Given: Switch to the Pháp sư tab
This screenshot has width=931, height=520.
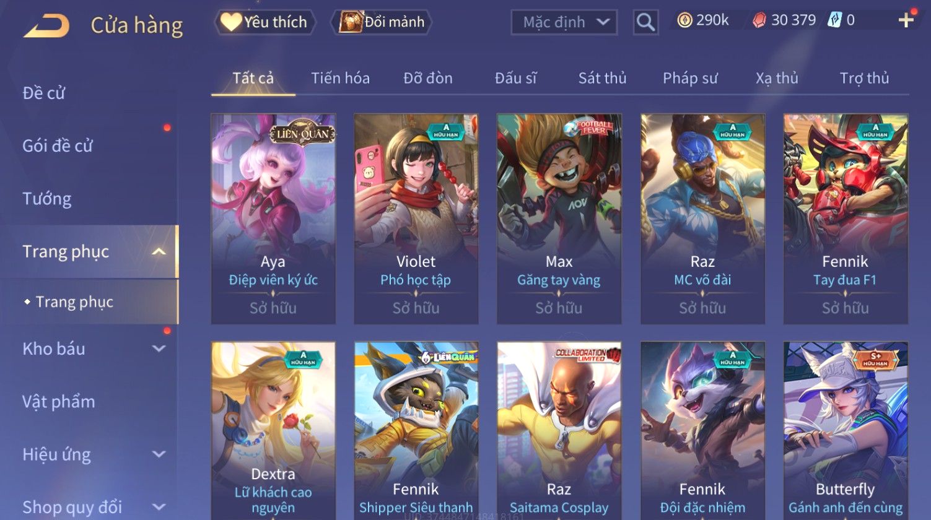Looking at the screenshot, I should (x=690, y=79).
